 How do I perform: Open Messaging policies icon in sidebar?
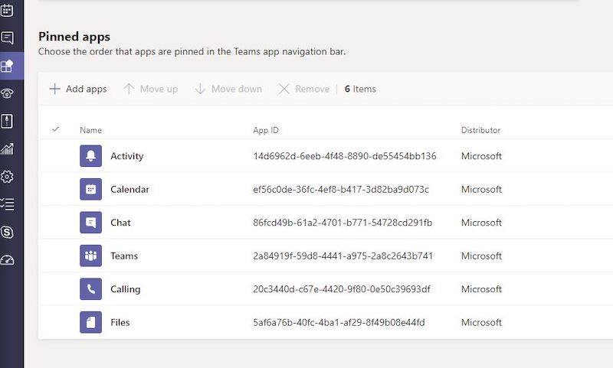[x=7, y=37]
